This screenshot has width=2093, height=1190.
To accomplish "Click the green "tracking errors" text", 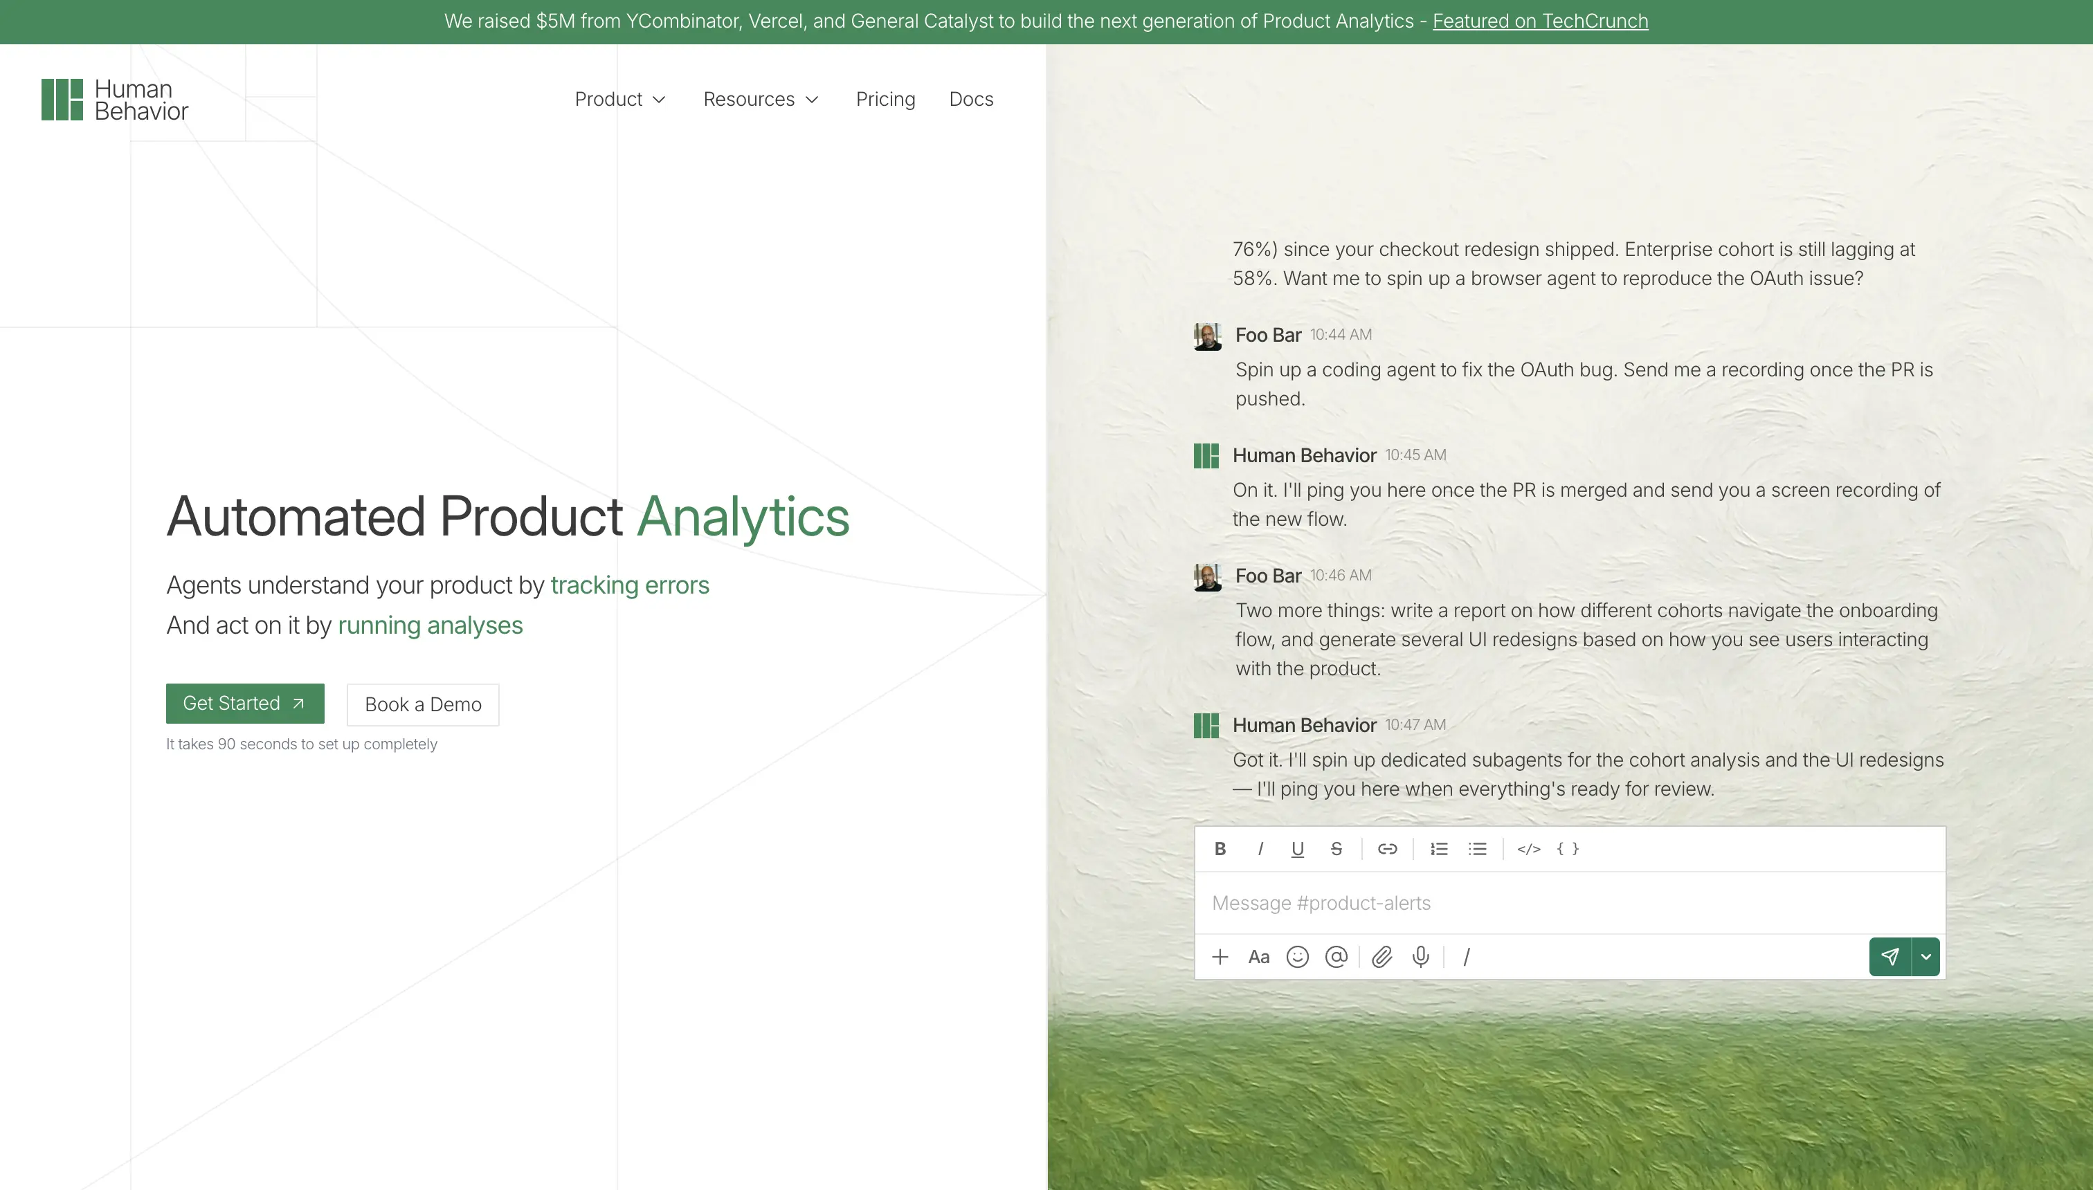I will [630, 585].
